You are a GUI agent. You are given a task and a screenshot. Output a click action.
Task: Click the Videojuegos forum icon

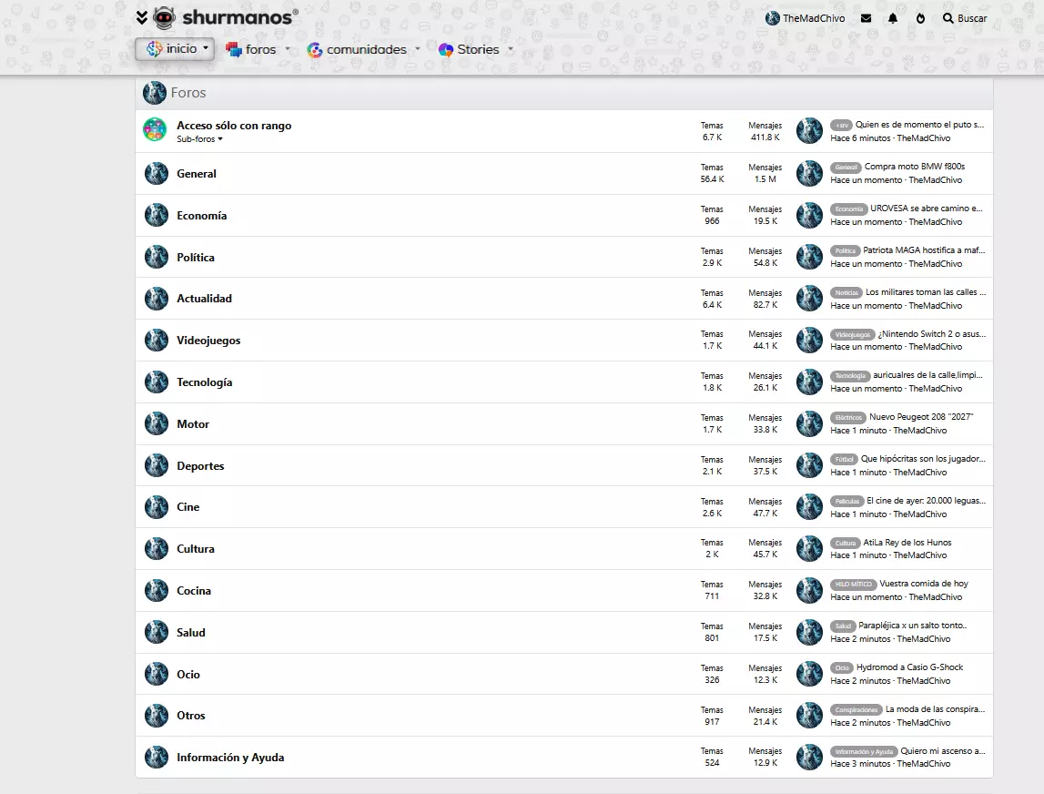[157, 341]
